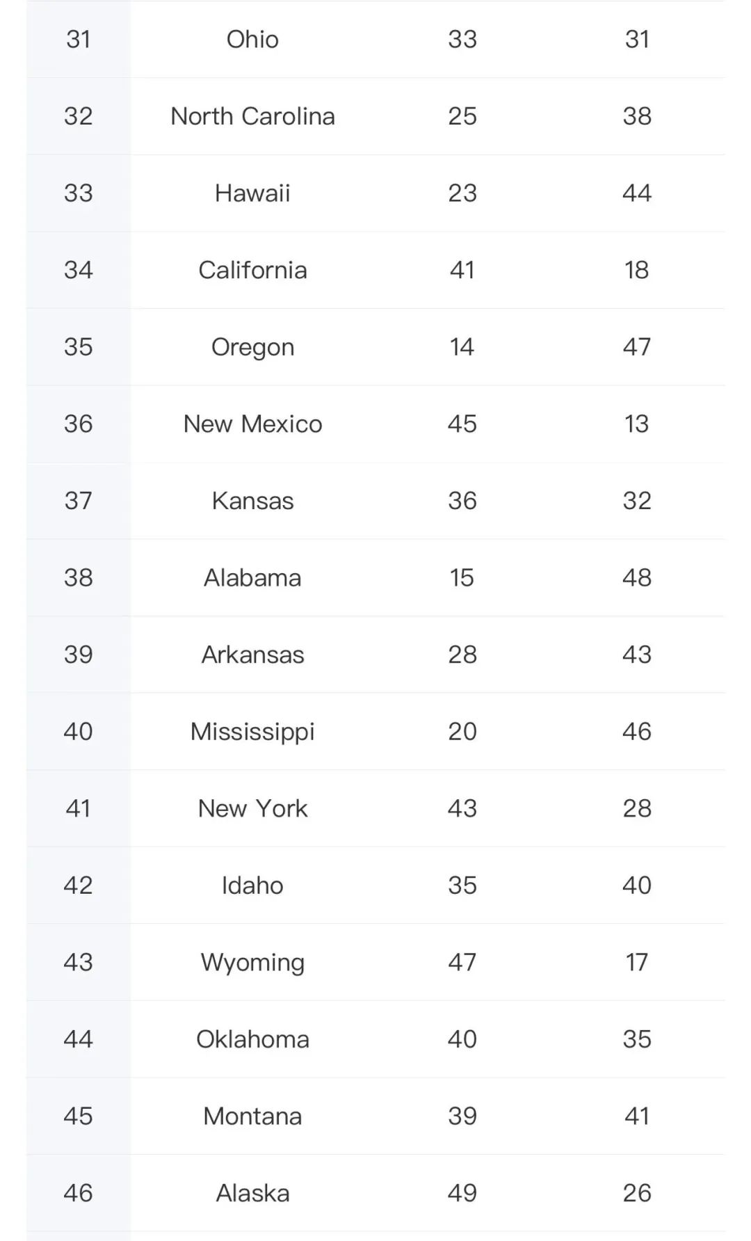Click rank number 46 cell
This screenshot has height=1241, width=751.
(79, 1193)
